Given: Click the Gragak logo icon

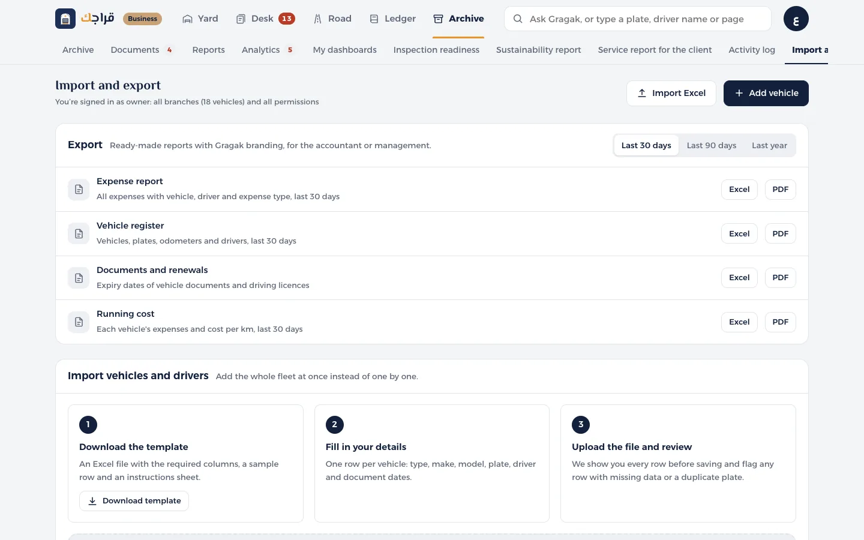Looking at the screenshot, I should click(65, 19).
